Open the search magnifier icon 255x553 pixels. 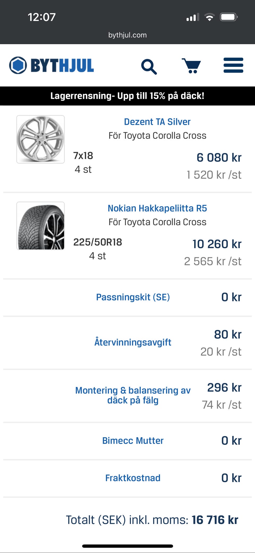pos(149,67)
